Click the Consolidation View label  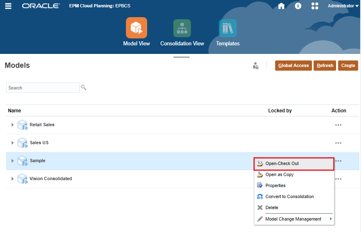(x=182, y=43)
